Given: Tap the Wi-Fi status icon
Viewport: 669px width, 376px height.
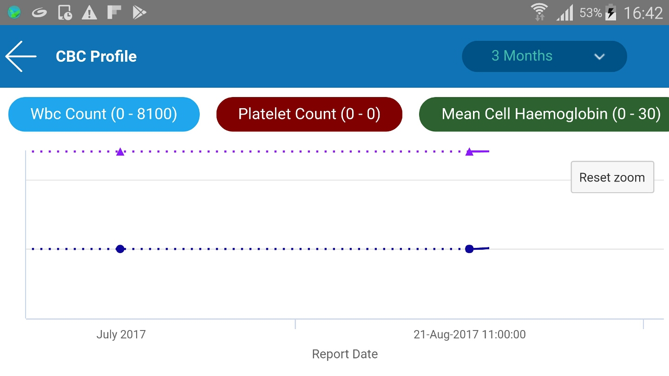Looking at the screenshot, I should pyautogui.click(x=539, y=13).
